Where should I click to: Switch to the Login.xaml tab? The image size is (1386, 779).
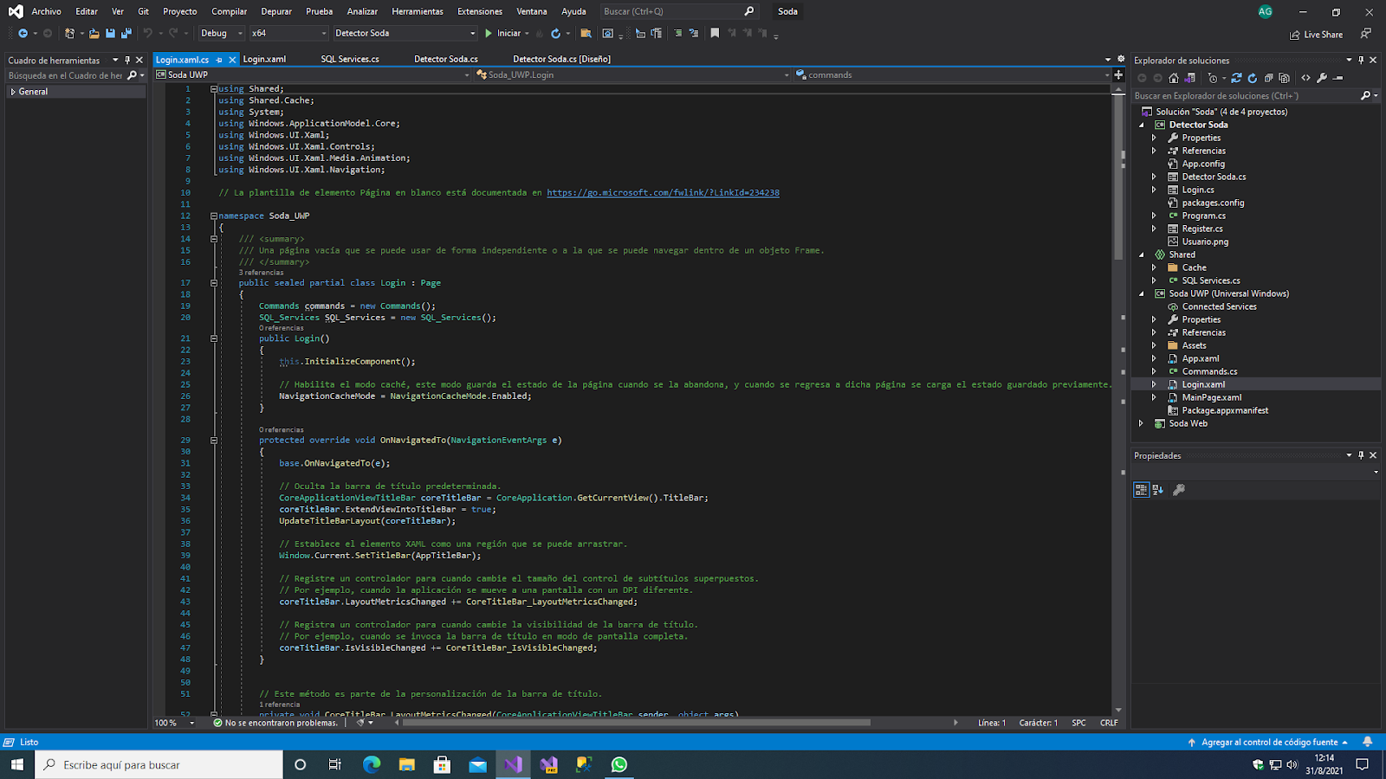pos(264,60)
